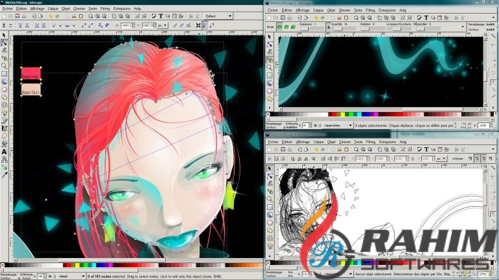Select the spiral tool in main window toolbox
The height and width of the screenshot is (280, 499).
4,105
